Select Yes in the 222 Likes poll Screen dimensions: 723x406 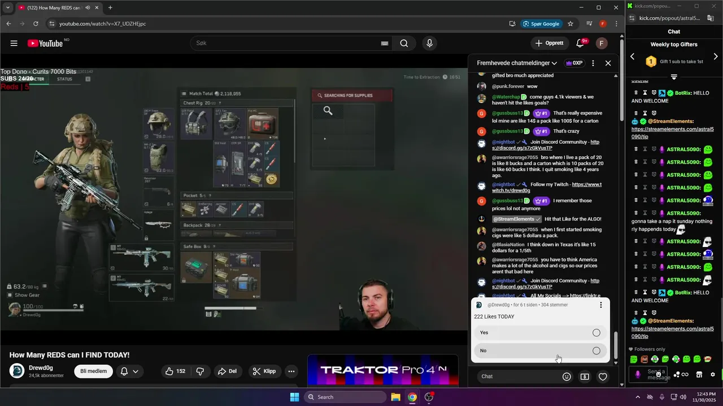(540, 333)
